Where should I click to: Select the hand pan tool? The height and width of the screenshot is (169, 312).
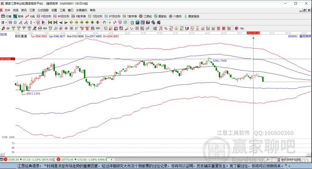104,23
